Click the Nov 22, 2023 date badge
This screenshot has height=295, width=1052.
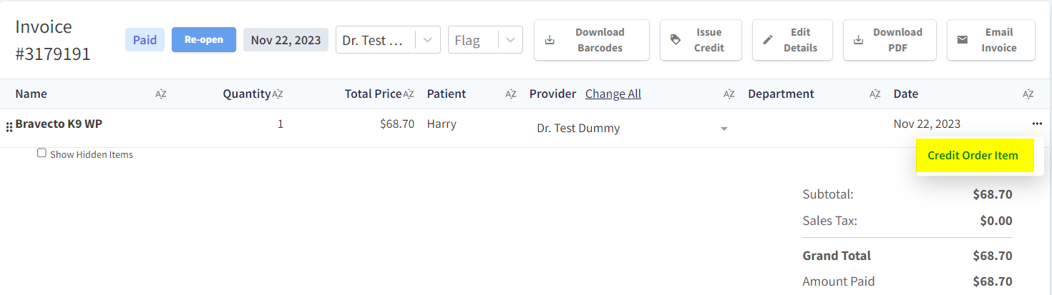pos(286,40)
